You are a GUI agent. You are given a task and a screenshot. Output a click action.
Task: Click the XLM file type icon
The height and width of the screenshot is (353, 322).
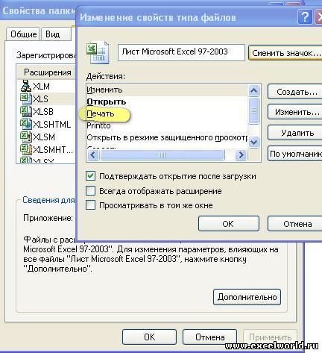(x=26, y=86)
